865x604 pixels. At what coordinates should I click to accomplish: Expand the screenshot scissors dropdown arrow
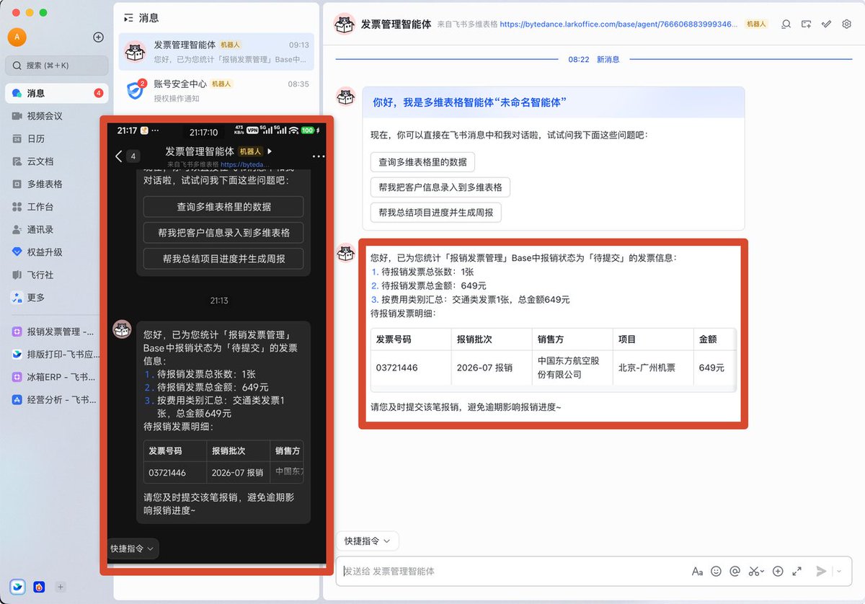pos(763,572)
